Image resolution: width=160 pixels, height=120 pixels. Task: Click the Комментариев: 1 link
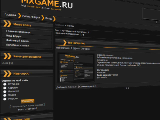tap(88, 86)
